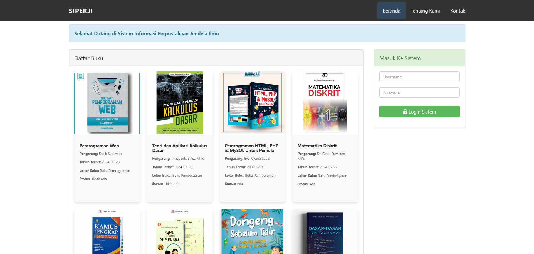Image resolution: width=534 pixels, height=254 pixels.
Task: Click the Daftar Buku panel header
Action: click(88, 58)
